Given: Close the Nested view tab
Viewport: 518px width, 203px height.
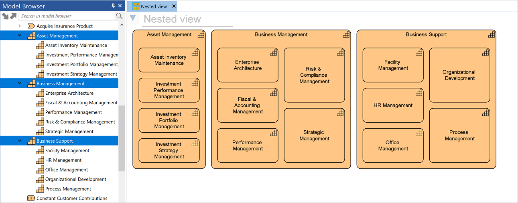Looking at the screenshot, I should coord(174,6).
